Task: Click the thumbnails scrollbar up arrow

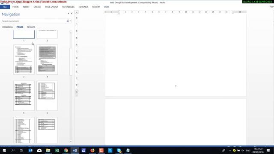Action: (x=71, y=32)
